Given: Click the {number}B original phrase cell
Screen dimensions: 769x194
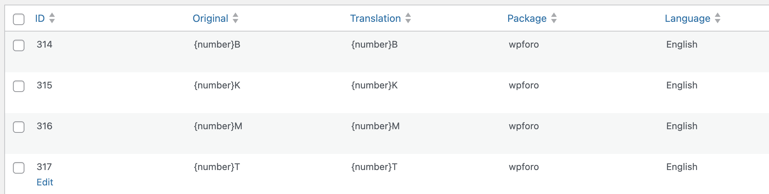Looking at the screenshot, I should pyautogui.click(x=217, y=44).
